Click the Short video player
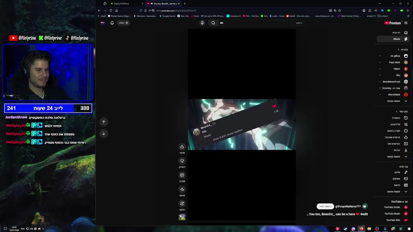 pyautogui.click(x=242, y=124)
